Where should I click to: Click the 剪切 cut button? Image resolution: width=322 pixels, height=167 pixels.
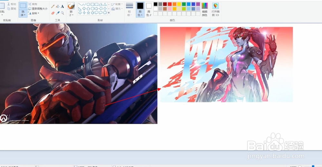point(12,4)
